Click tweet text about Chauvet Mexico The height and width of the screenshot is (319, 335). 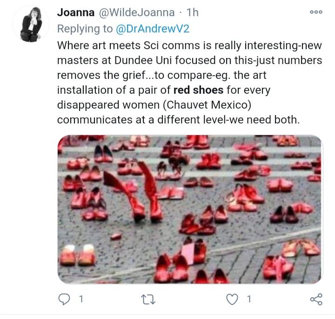tap(154, 105)
